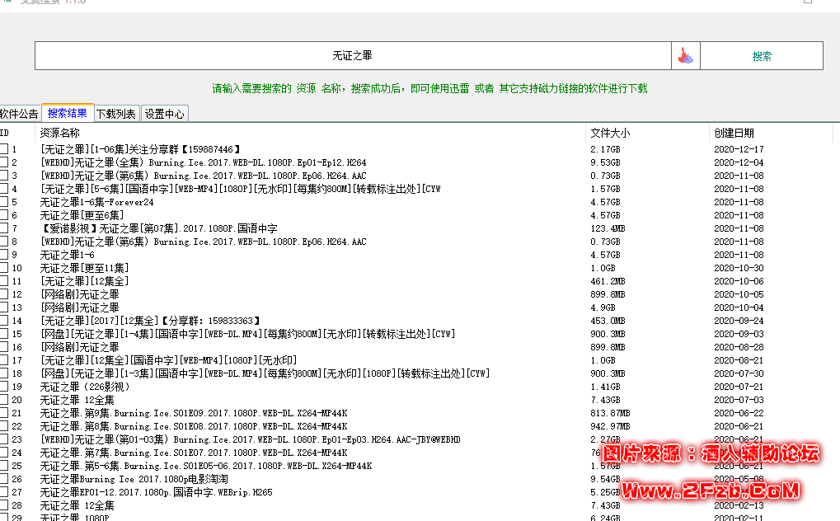Image resolution: width=840 pixels, height=521 pixels.
Task: Select the result 无证之罪1-6集-Forever24
Action: click(97, 202)
